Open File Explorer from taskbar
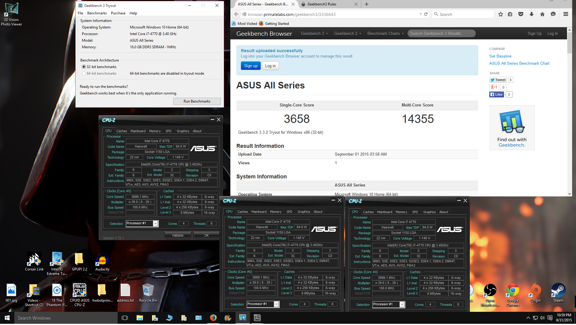Viewport: 576px width, 325px height. 140,318
